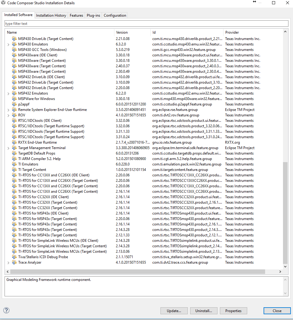293x320 pixels.
Task: Expand the Trace Analyzer tree node
Action: [8, 263]
